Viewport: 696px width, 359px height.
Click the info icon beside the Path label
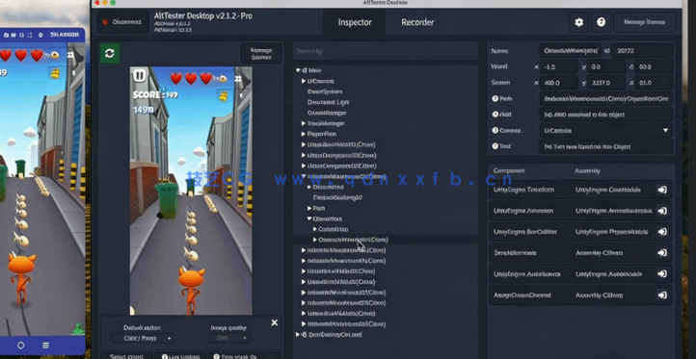tap(495, 98)
